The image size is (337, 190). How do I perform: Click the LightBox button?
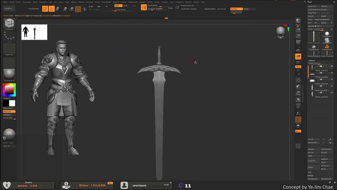pyautogui.click(x=9, y=8)
